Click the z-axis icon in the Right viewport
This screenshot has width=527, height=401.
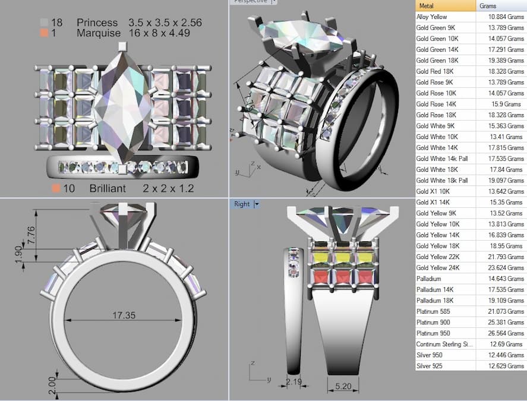pyautogui.click(x=253, y=362)
